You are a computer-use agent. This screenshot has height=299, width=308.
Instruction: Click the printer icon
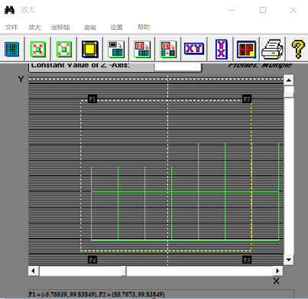(273, 49)
